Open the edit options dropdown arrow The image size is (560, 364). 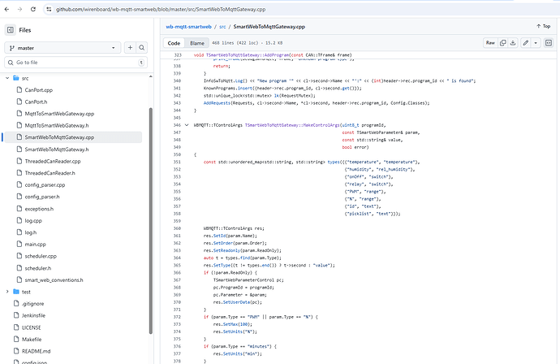536,43
